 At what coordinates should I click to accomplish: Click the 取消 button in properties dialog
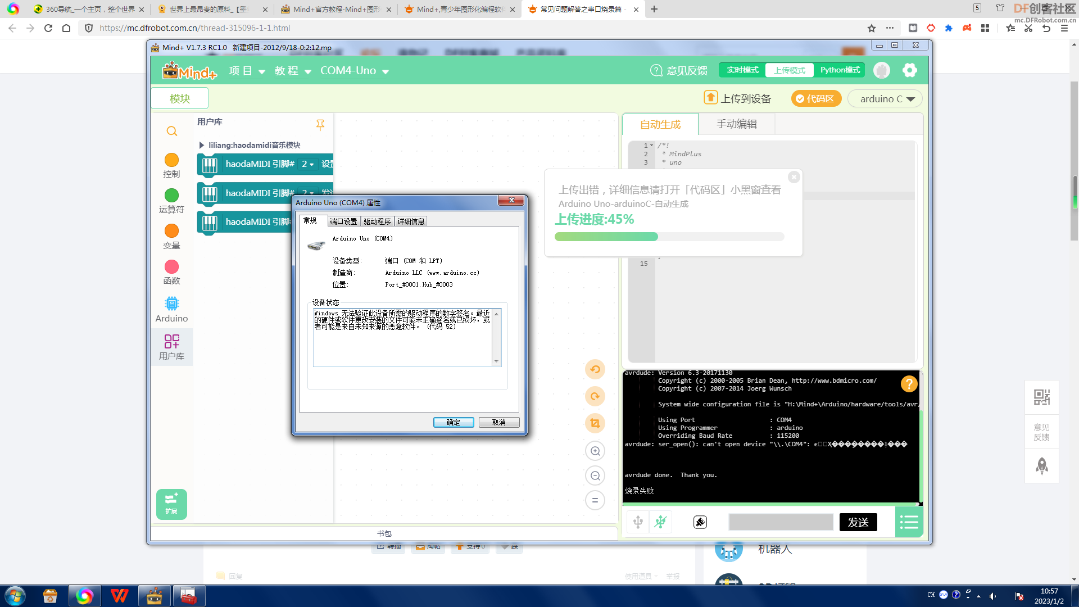pyautogui.click(x=499, y=423)
